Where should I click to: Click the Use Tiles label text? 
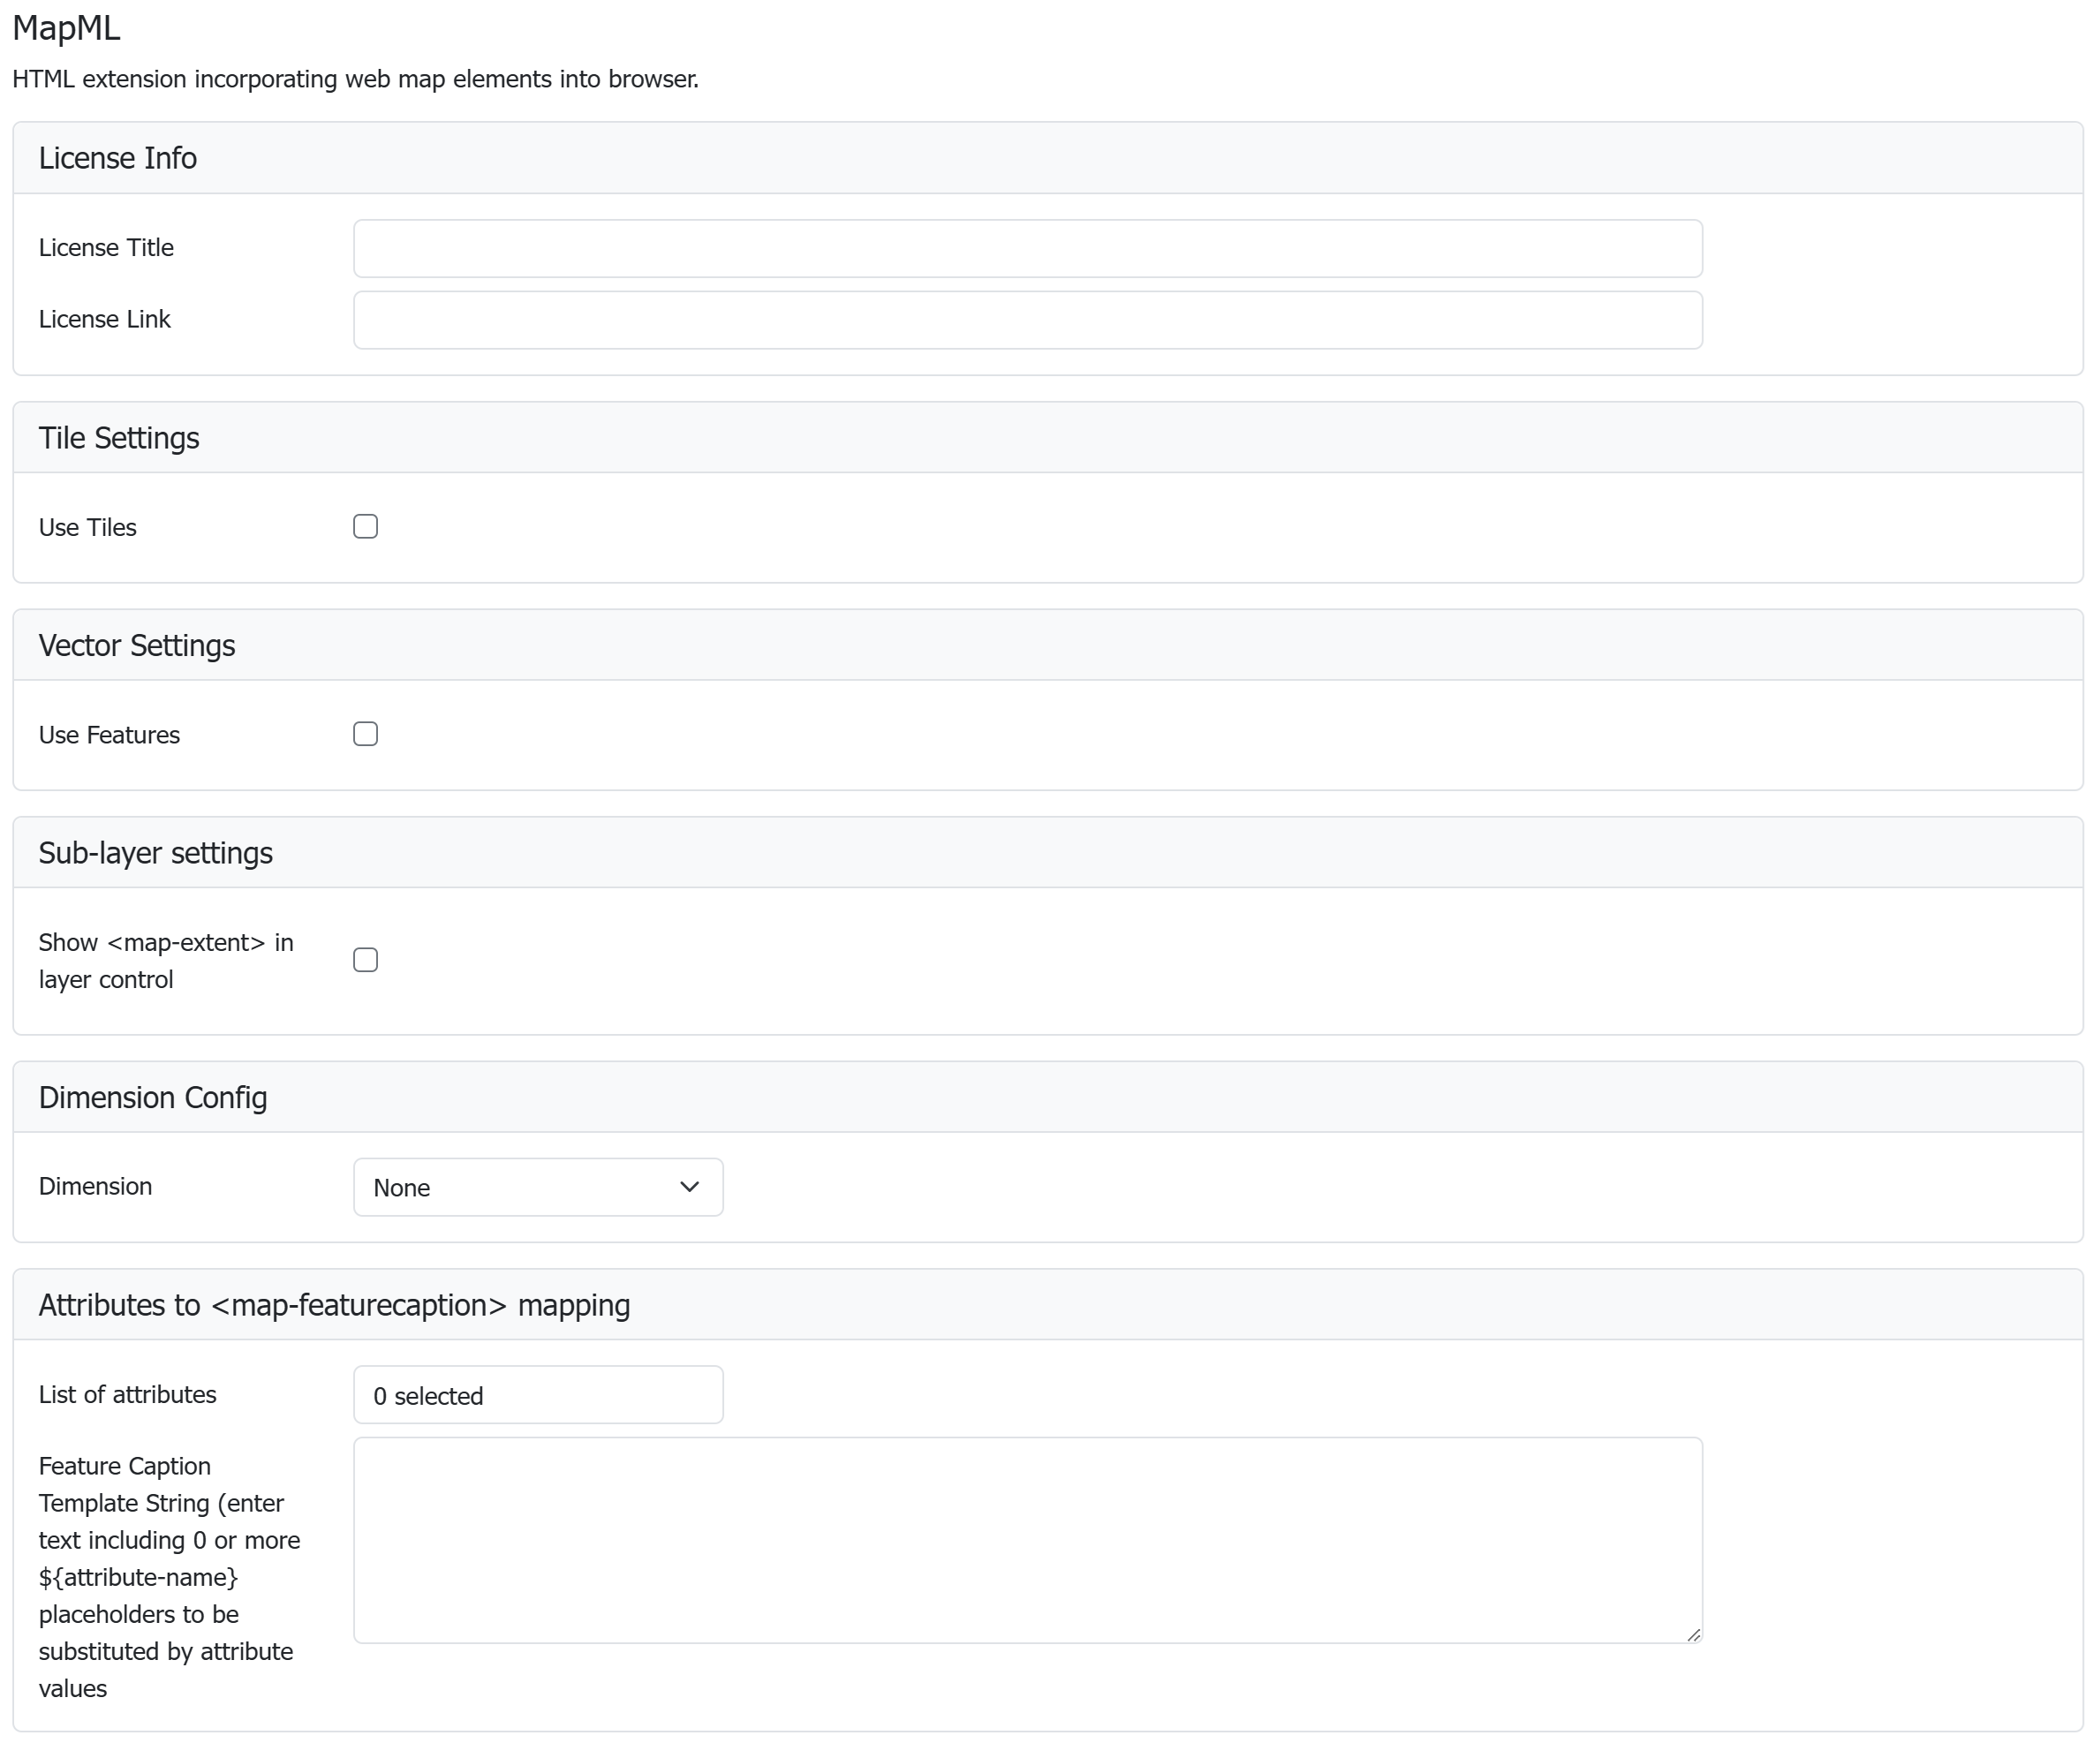88,528
